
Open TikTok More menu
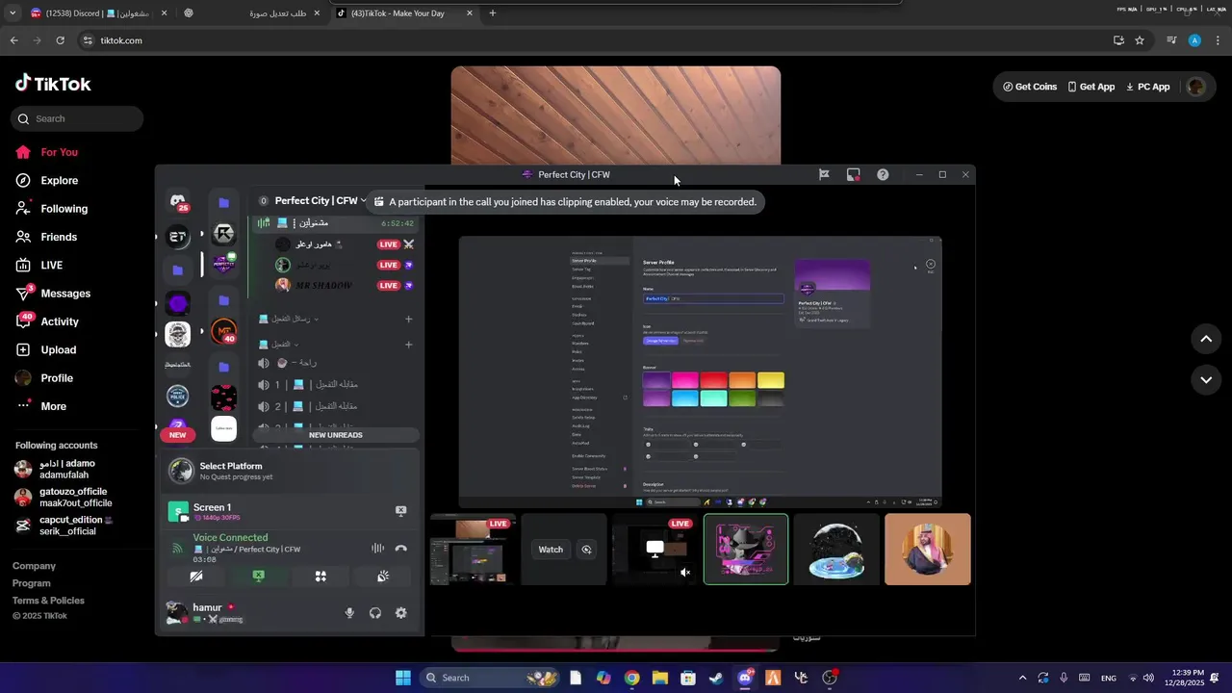(x=53, y=406)
